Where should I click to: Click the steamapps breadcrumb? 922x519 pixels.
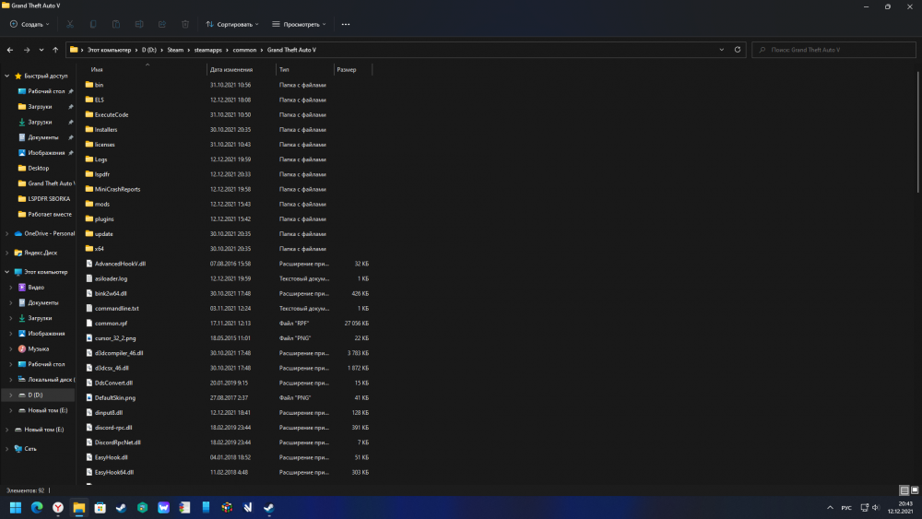pos(208,50)
